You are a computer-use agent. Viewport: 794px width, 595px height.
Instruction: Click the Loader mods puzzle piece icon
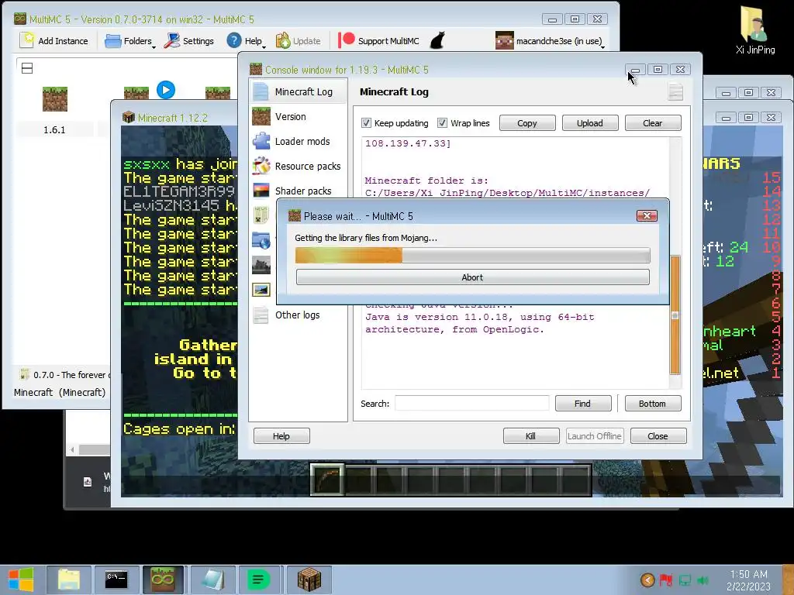pos(261,141)
